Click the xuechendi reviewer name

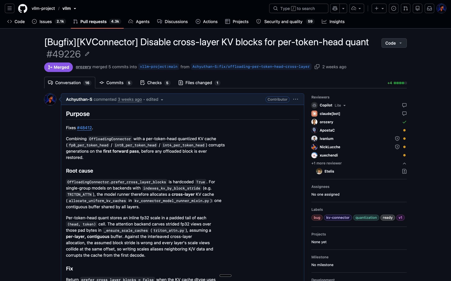(329, 155)
